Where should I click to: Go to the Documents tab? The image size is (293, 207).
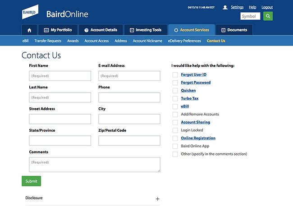(234, 30)
